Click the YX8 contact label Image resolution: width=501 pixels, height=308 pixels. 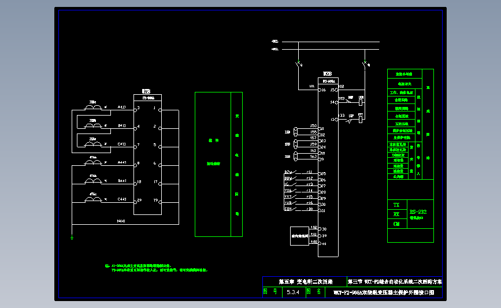point(288,203)
